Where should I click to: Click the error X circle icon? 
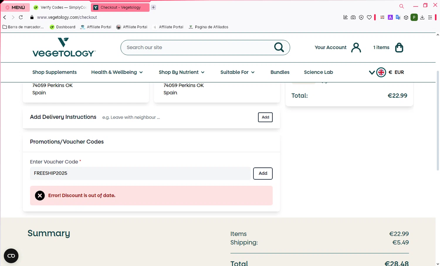coord(40,196)
